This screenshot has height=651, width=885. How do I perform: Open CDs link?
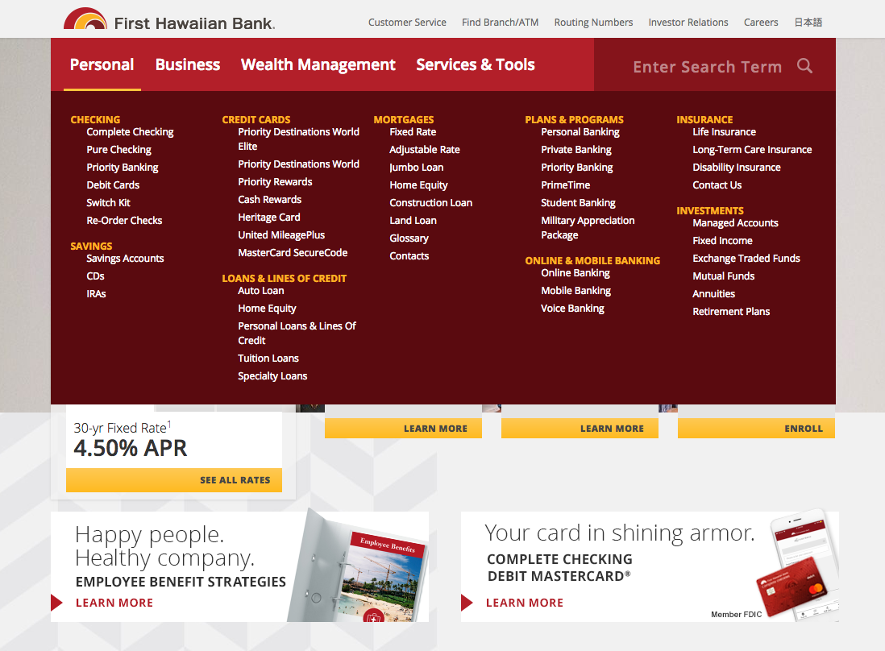coord(95,276)
